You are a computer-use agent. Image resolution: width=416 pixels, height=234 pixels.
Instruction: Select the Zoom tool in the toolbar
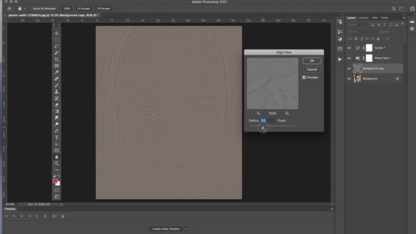click(x=57, y=163)
